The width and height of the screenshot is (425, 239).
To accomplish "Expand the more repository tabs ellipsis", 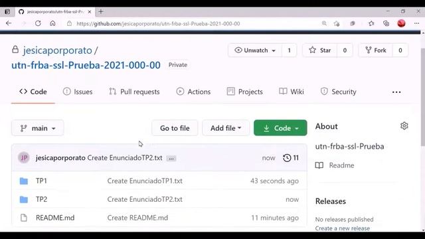I will 396,92.
